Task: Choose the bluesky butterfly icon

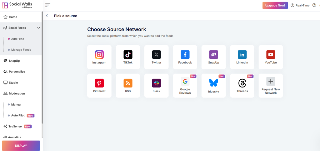Action: pos(213,83)
